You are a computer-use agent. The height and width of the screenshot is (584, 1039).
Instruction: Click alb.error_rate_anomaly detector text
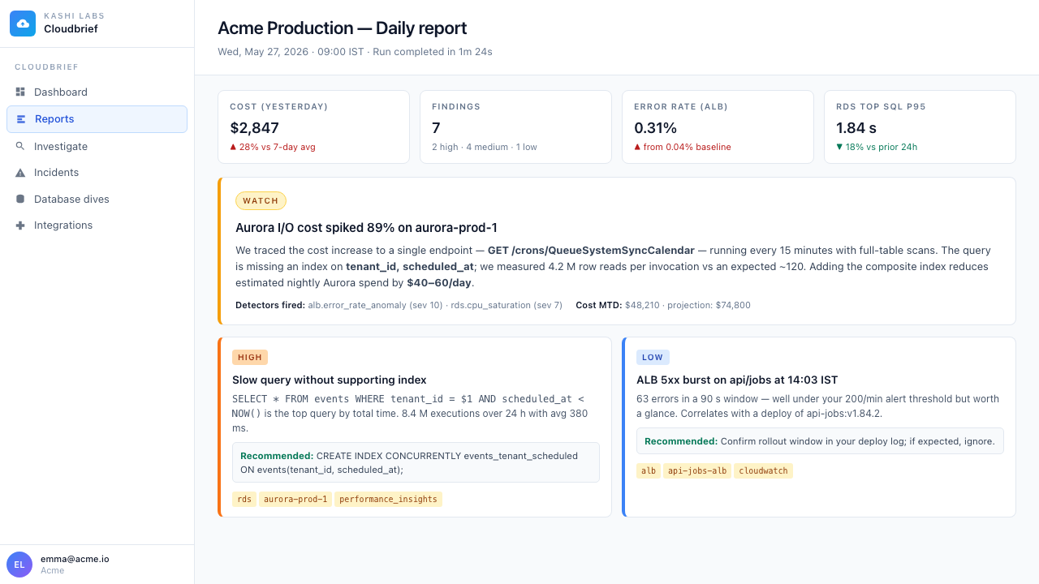pos(375,306)
